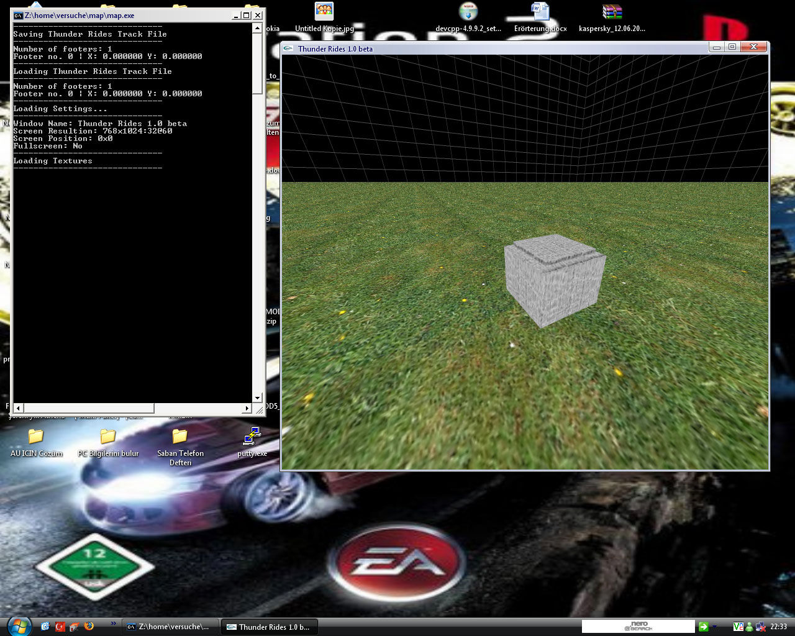Switch to the Z:\home\versuche console taskbar button

170,627
